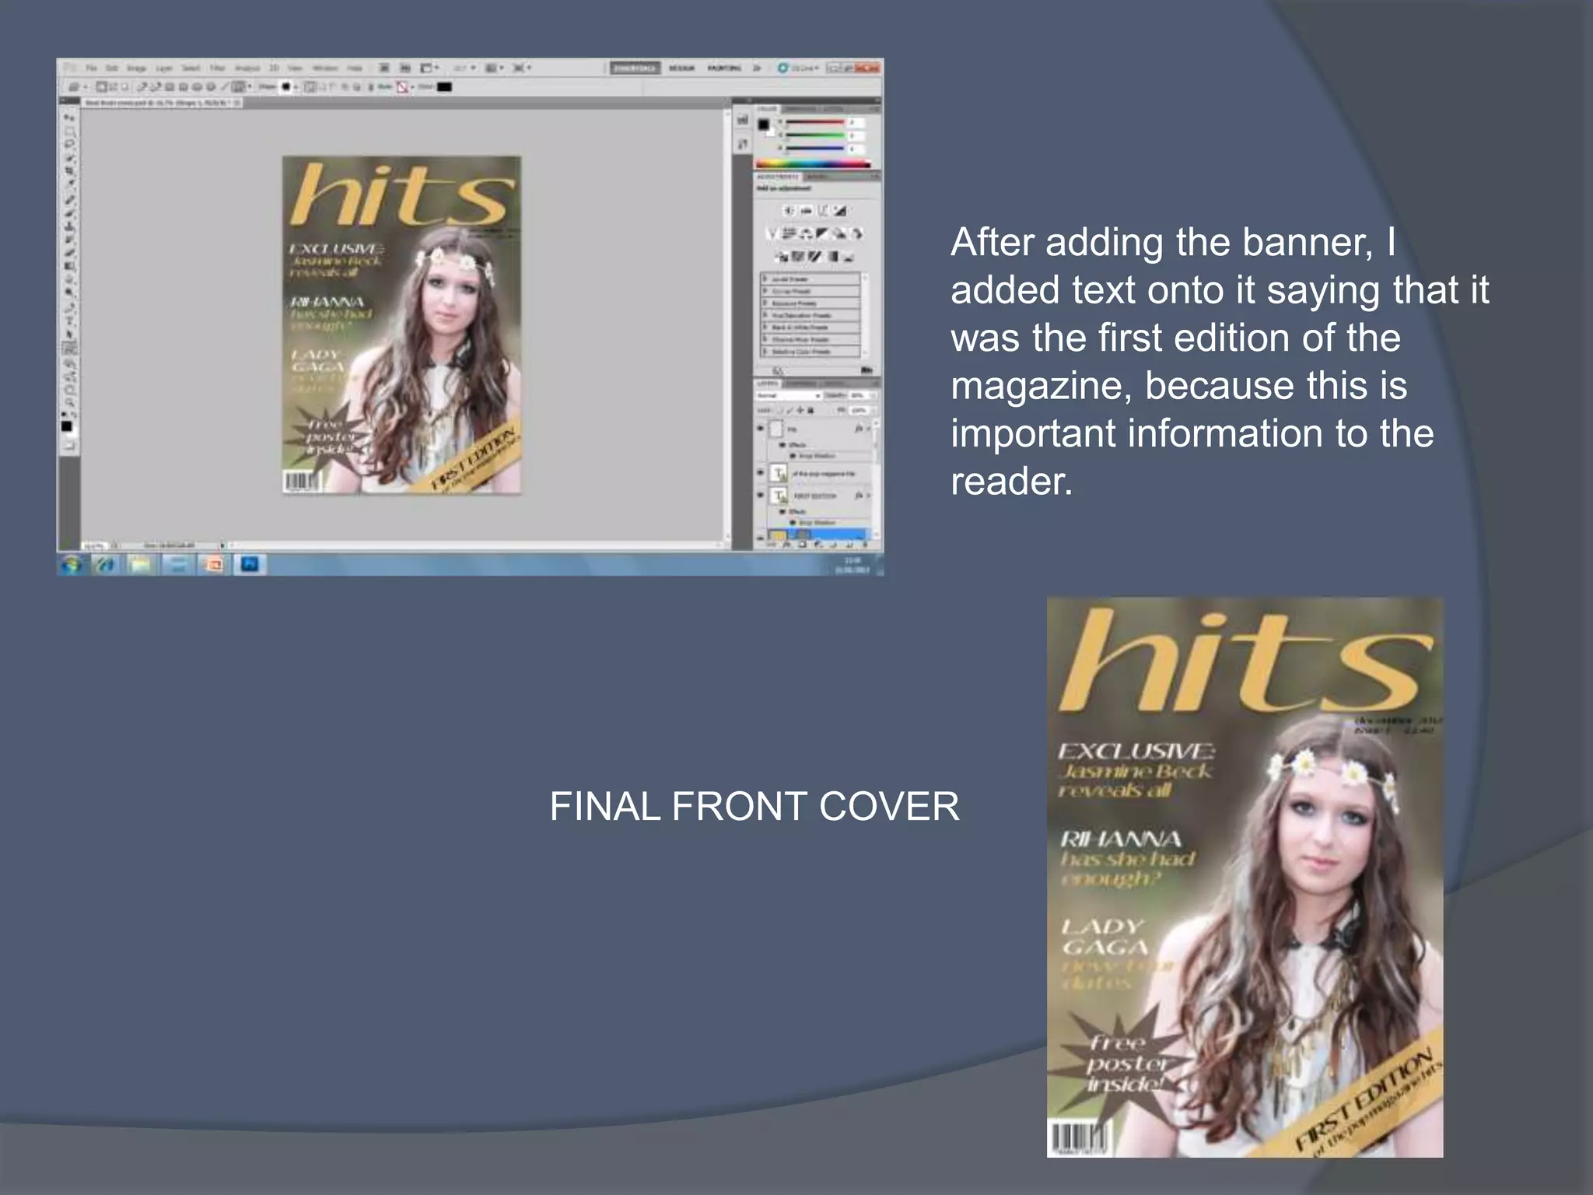This screenshot has height=1195, width=1593.
Task: Click the Red slider in Color panel
Action: coord(815,122)
